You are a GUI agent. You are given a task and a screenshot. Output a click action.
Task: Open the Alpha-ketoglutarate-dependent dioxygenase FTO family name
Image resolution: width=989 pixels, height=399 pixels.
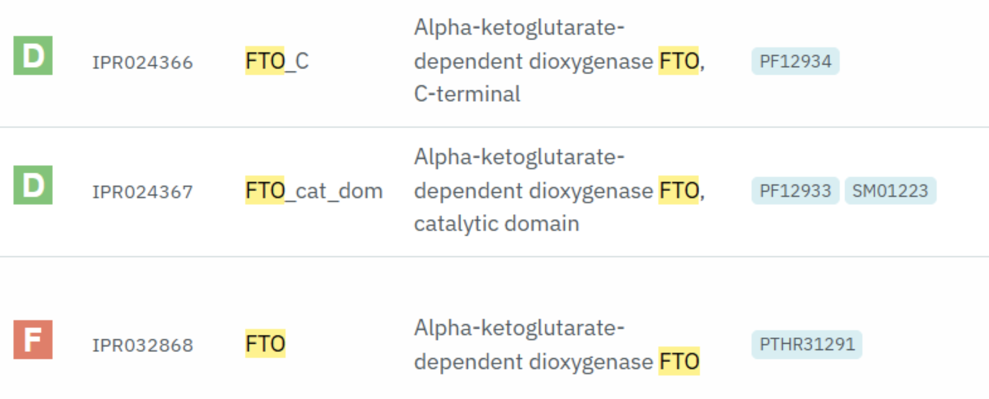point(557,345)
